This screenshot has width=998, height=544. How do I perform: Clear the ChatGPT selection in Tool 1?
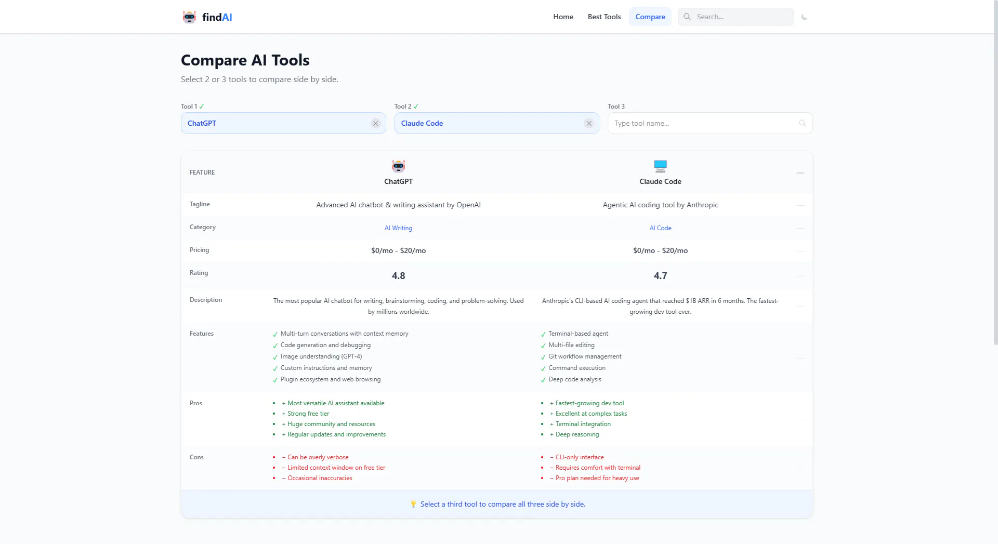coord(375,124)
